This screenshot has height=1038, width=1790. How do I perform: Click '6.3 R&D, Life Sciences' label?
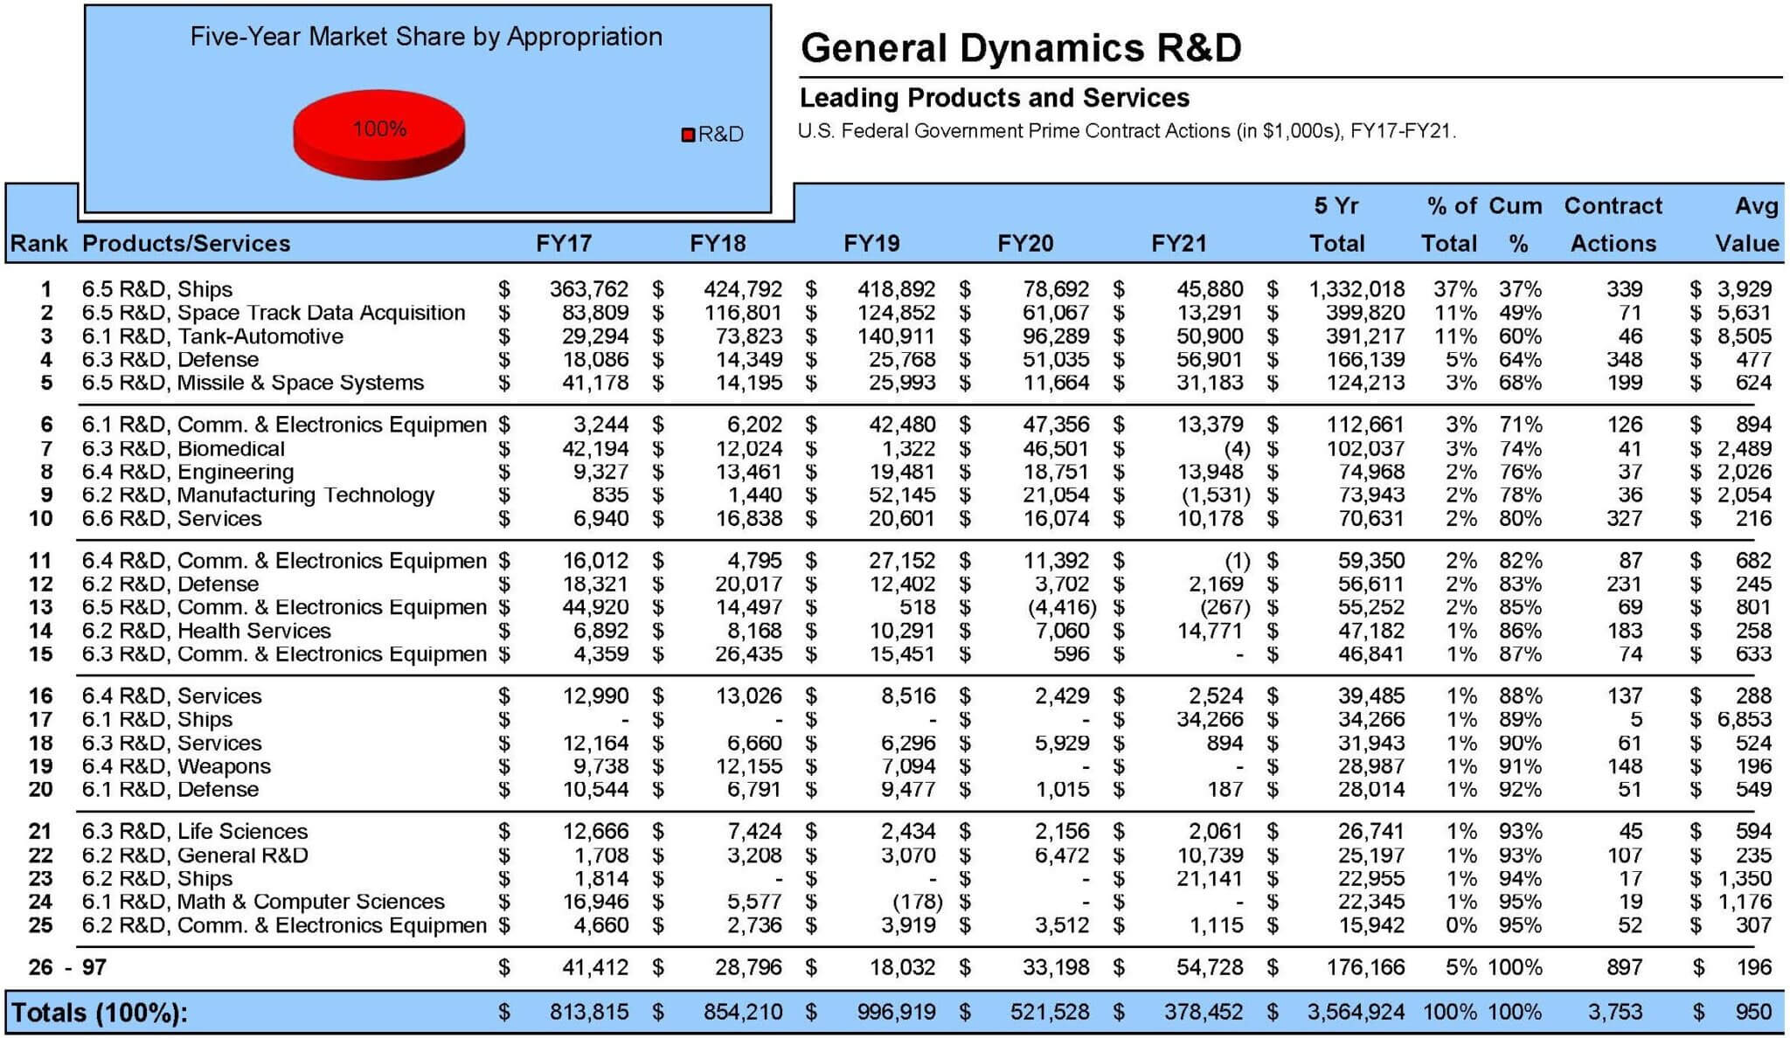tap(195, 831)
